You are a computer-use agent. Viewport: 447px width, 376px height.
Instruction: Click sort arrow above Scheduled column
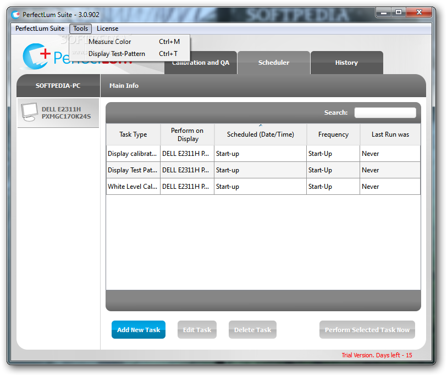tap(261, 125)
